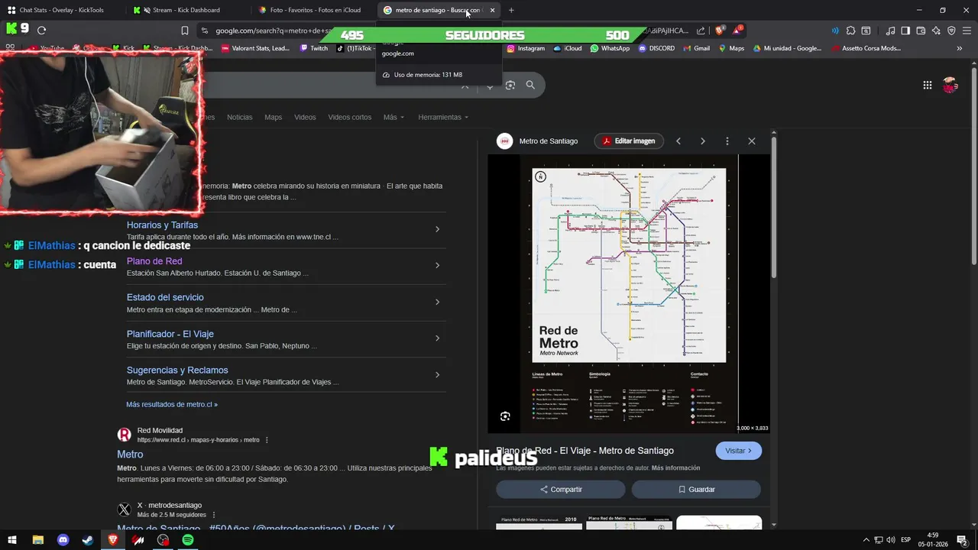This screenshot has width=978, height=550.
Task: Close the image preview panel
Action: 752,141
